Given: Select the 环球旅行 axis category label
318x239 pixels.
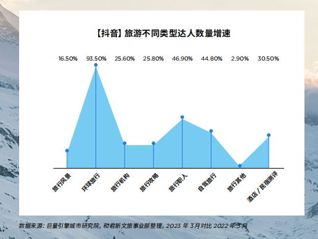Looking at the screenshot, I should point(91,182).
